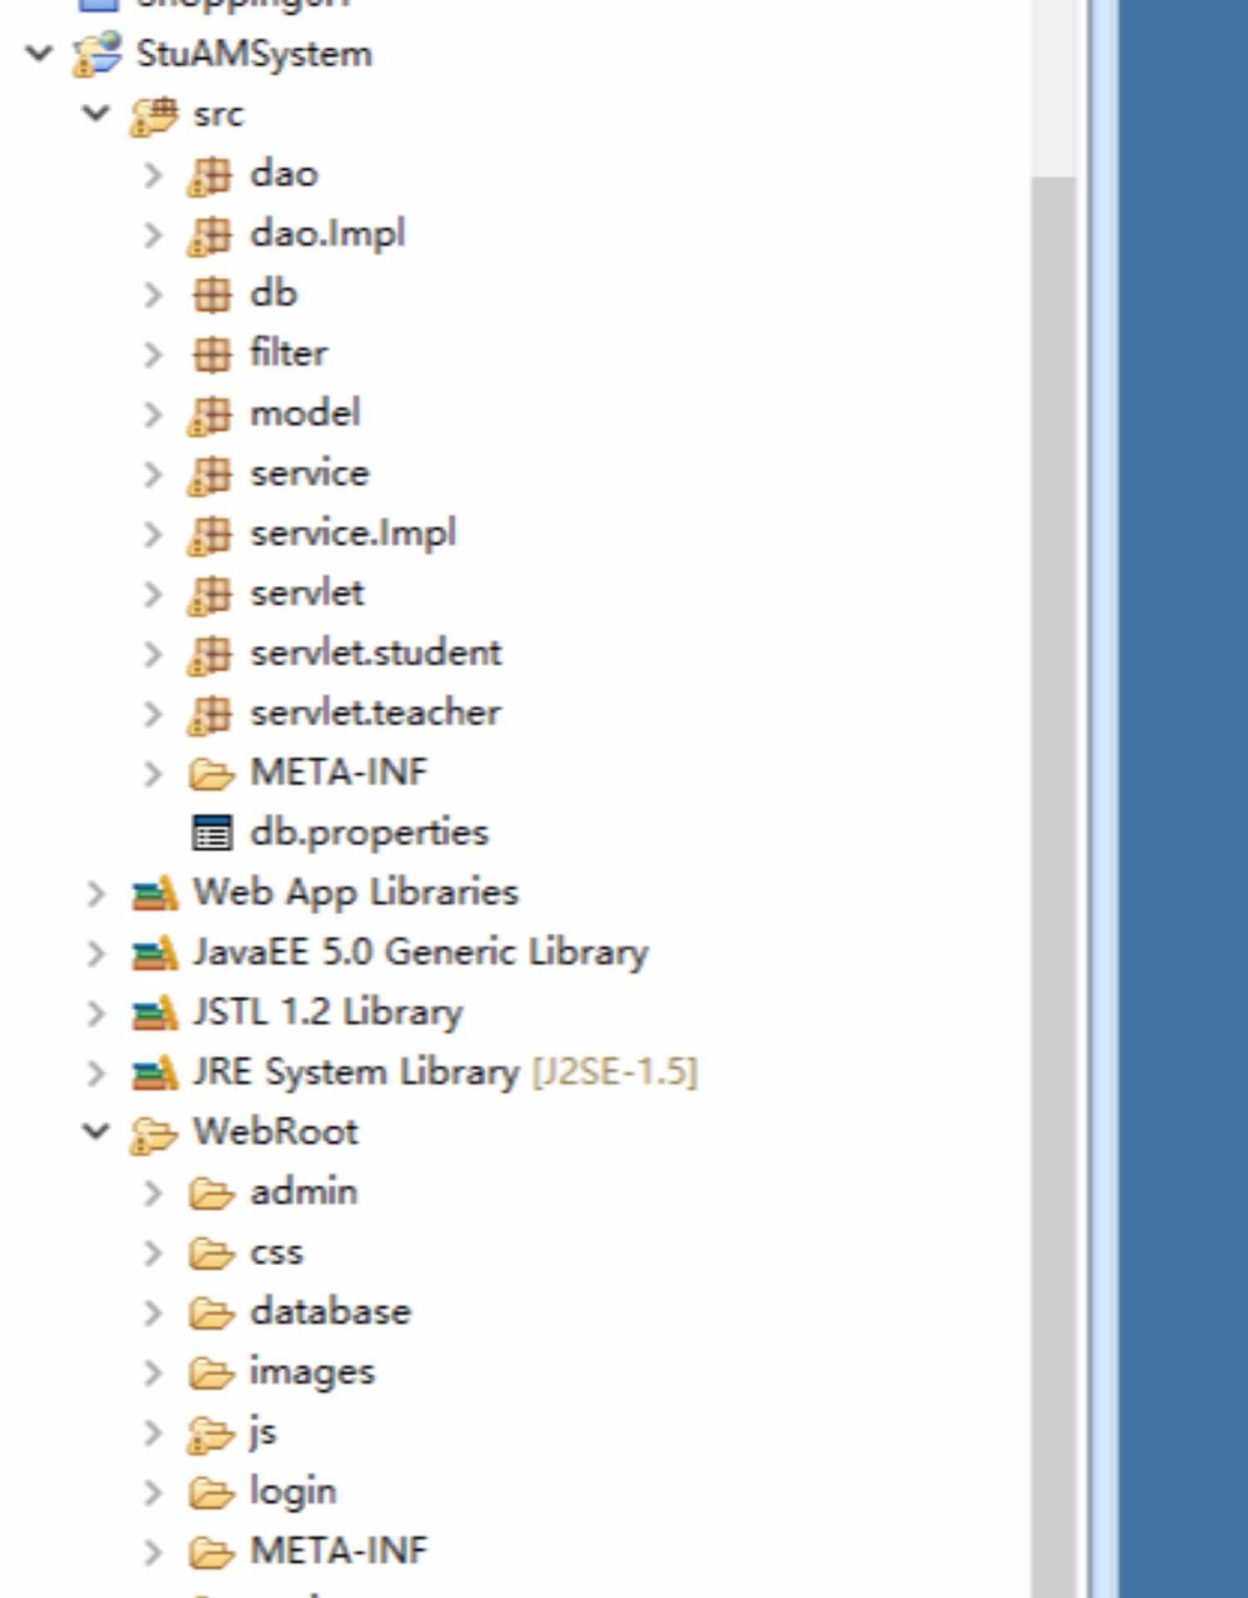Collapse the src folder node
Image resolution: width=1248 pixels, height=1598 pixels.
pos(97,113)
